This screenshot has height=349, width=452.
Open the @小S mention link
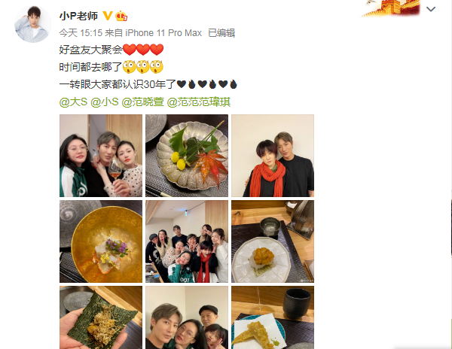pos(105,102)
